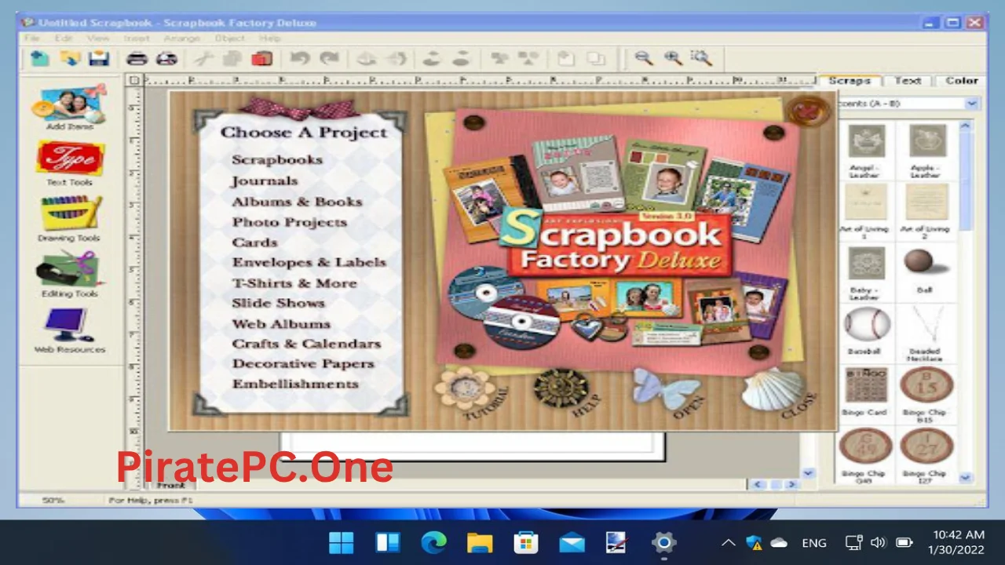Click the Close seashell button
The width and height of the screenshot is (1005, 565).
tap(773, 389)
